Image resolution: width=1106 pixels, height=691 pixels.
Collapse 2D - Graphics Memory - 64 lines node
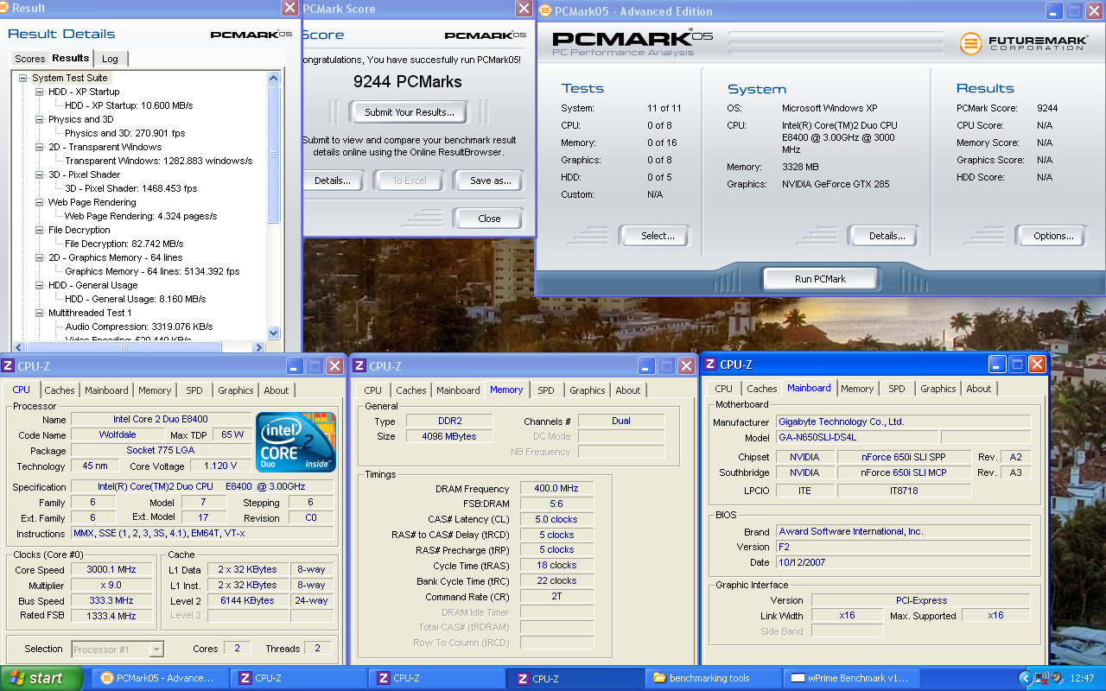40,257
